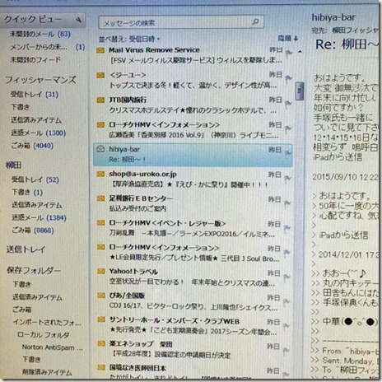
Task: Flag the Yahoo!トラベル message
Action: click(286, 277)
